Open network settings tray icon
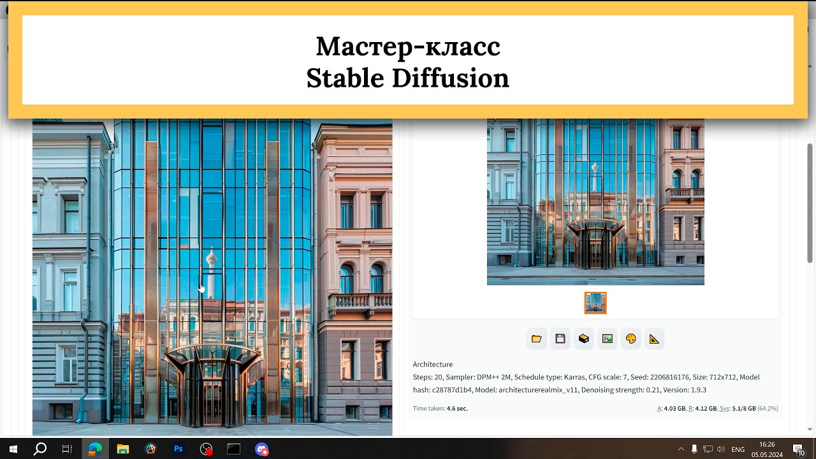Viewport: 816px width, 459px height. [x=708, y=449]
